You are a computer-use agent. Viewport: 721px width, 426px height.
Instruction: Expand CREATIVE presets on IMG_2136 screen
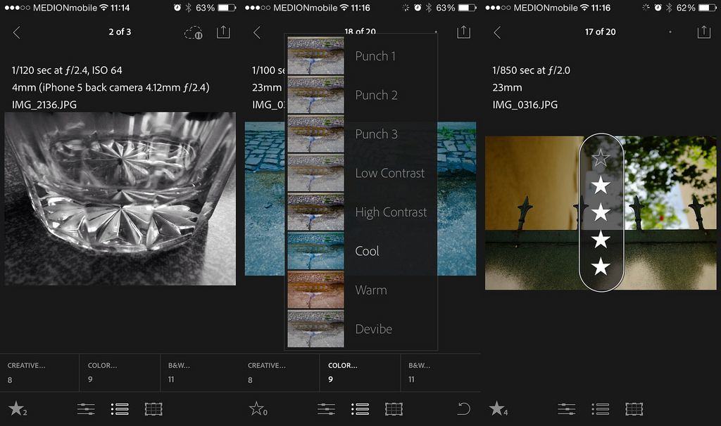pos(39,373)
